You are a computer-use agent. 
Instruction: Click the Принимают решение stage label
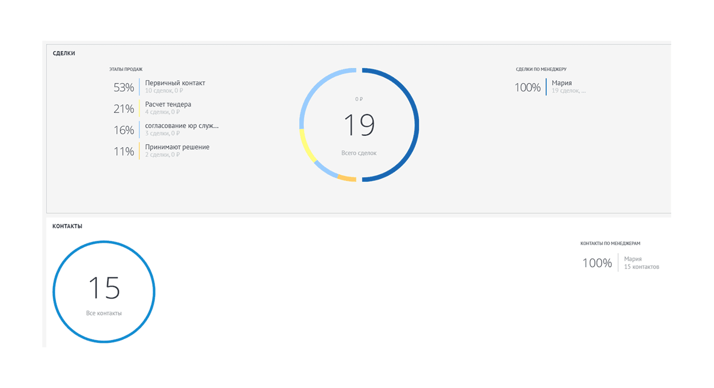tap(177, 147)
